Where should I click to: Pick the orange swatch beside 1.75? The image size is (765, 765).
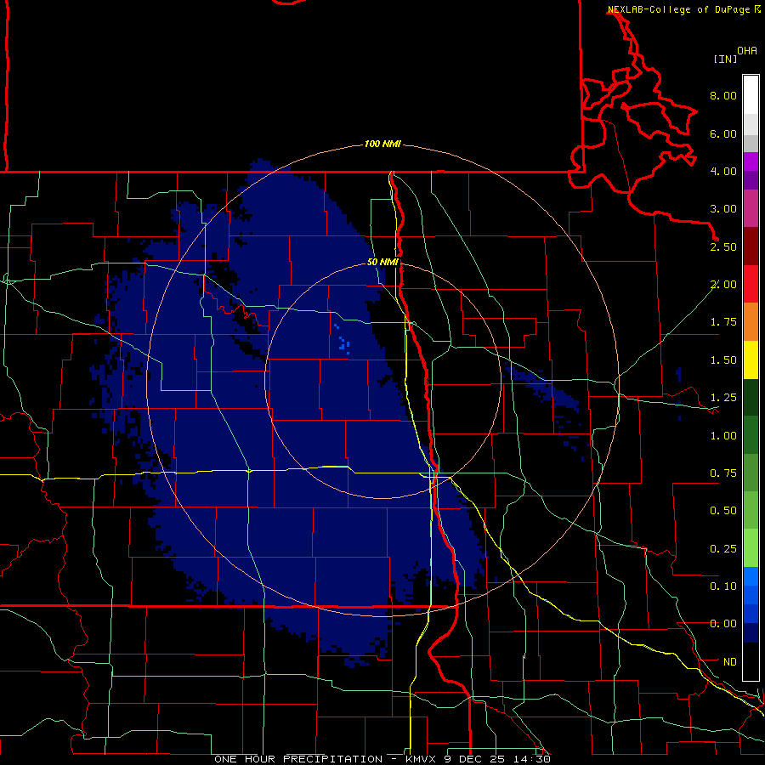(x=751, y=322)
